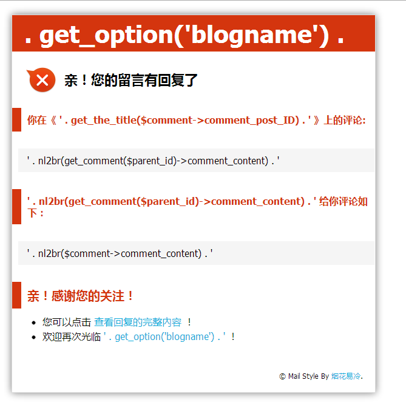Click the red bar beside 你在《 heading
Screen dimensions: 406x417
[x=16, y=119]
